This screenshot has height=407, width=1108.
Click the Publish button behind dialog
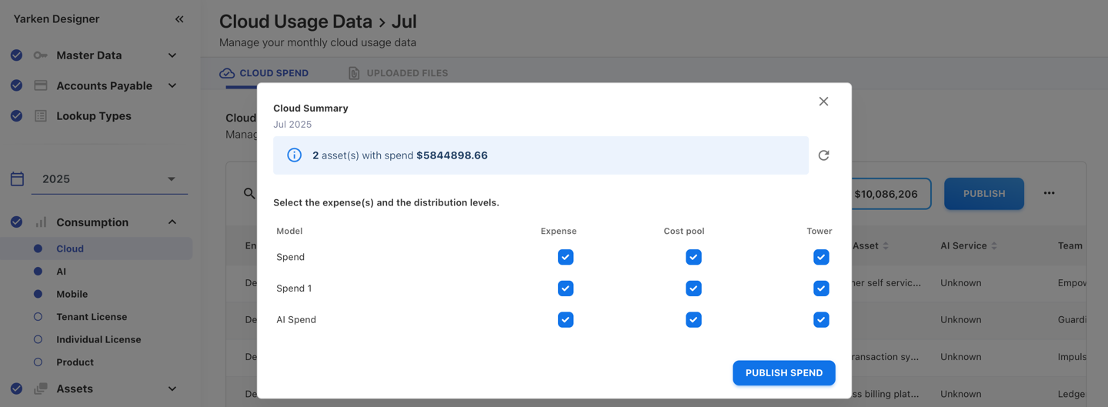pyautogui.click(x=984, y=194)
